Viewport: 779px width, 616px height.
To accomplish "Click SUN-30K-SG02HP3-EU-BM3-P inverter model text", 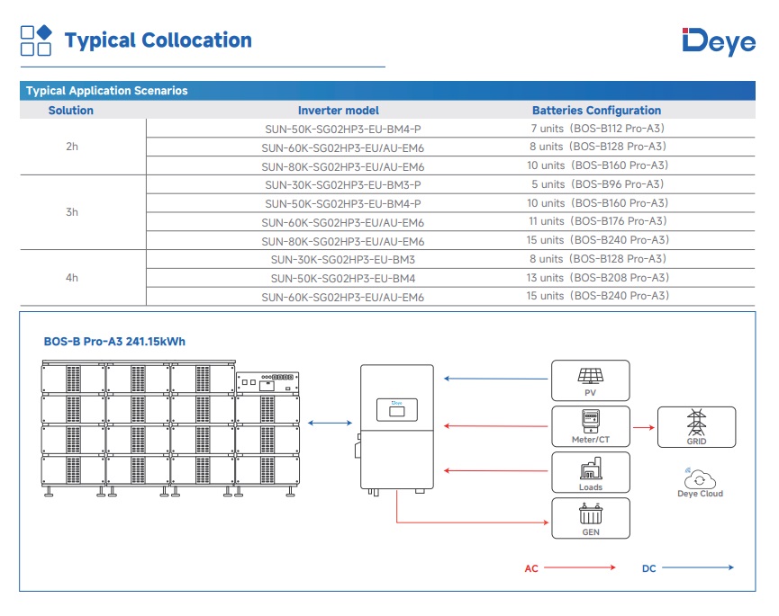I will [x=342, y=184].
